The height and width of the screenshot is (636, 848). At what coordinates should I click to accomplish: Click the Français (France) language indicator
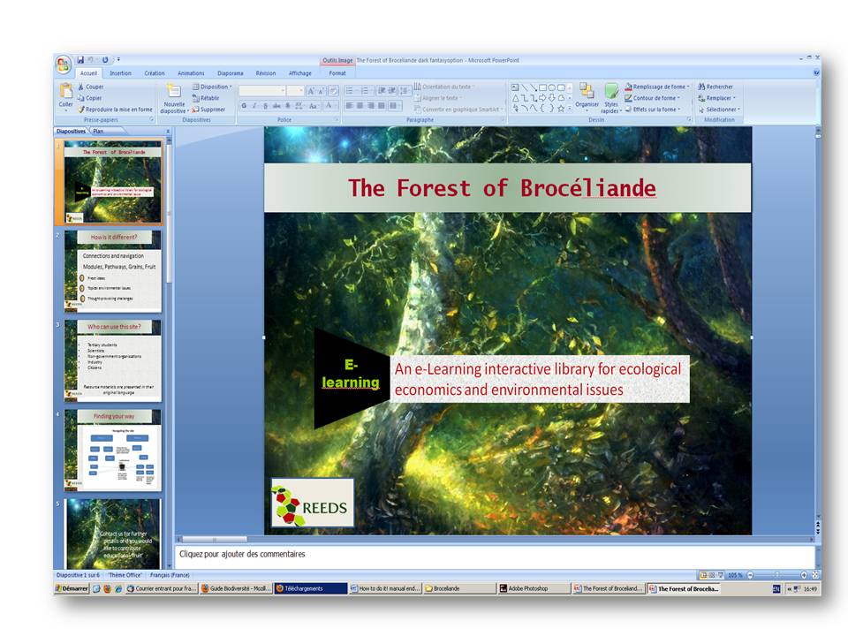[170, 575]
